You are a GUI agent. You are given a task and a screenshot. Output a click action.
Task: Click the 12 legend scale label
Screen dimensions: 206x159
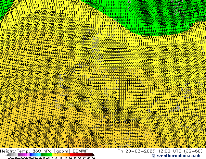pos(61,158)
